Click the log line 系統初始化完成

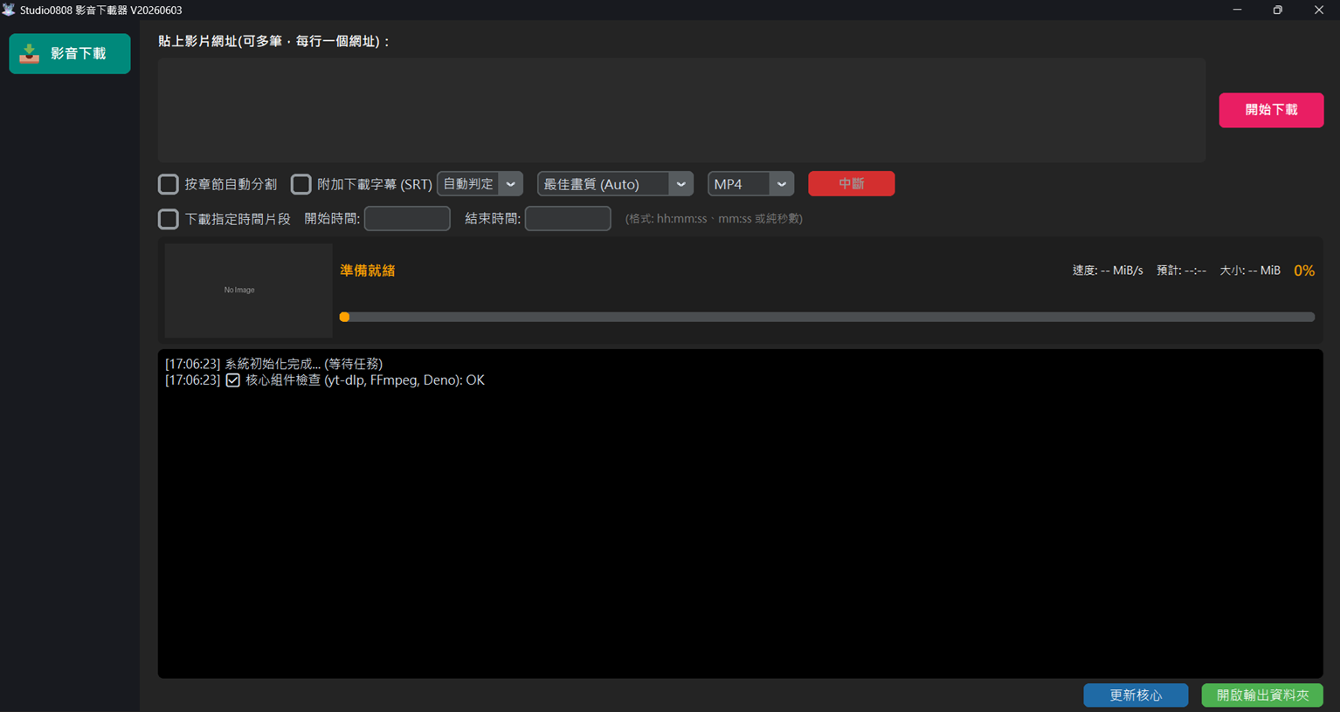point(273,364)
